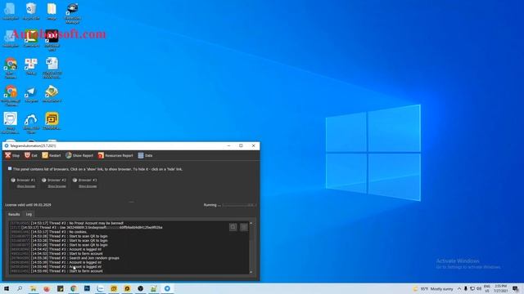Select the Telegram desktop shortcut
This screenshot has width=524, height=294.
coord(31,94)
